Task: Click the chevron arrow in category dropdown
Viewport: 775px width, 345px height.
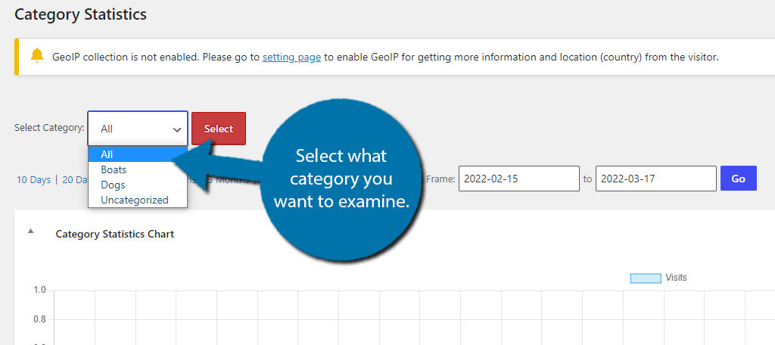Action: click(177, 129)
